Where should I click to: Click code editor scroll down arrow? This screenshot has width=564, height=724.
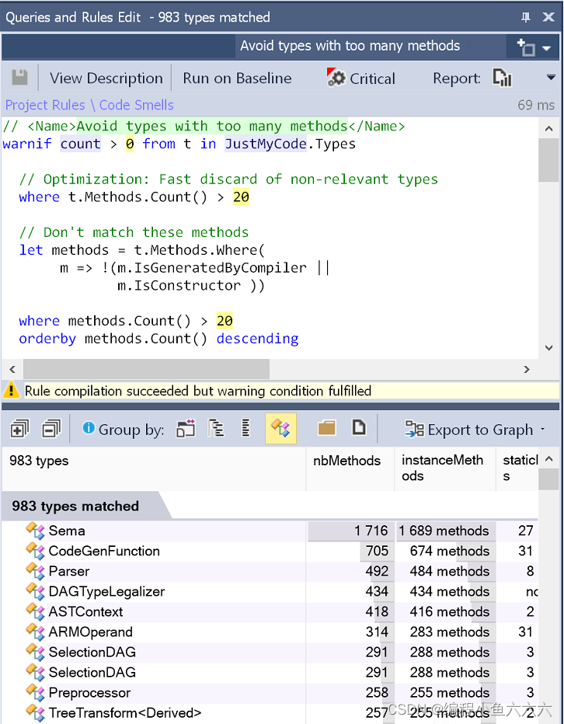coord(548,348)
